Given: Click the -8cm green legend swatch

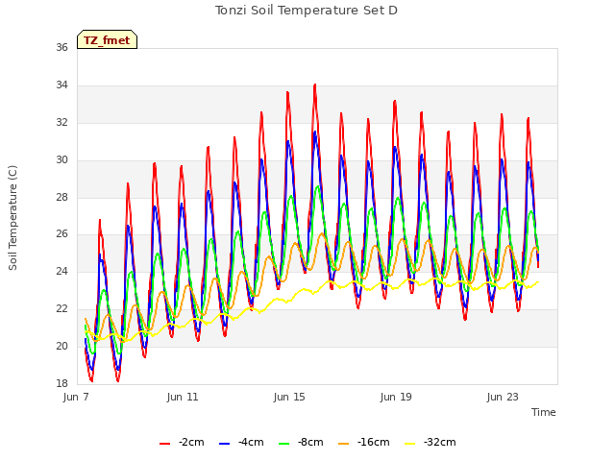Looking at the screenshot, I should click(283, 444).
